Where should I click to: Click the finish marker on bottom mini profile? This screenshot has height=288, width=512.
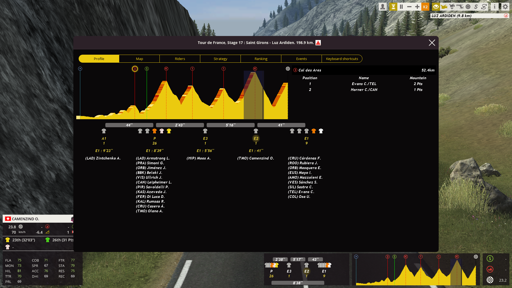pos(476,257)
